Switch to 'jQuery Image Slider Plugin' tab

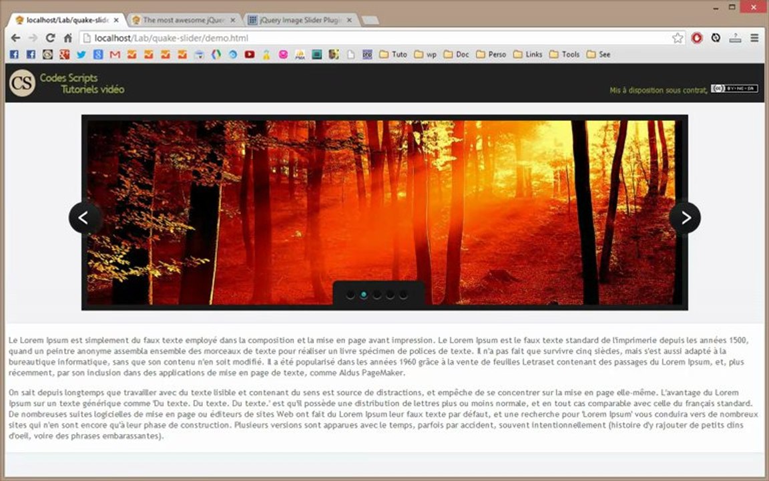[x=300, y=20]
